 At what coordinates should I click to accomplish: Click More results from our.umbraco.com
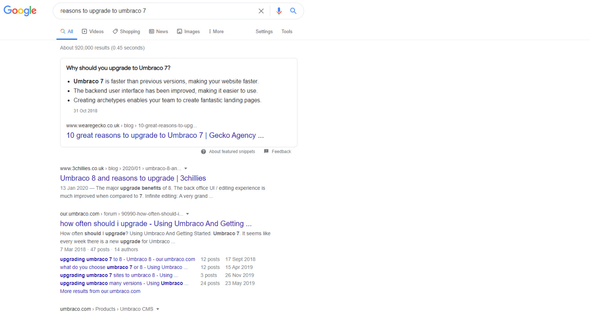coord(100,291)
